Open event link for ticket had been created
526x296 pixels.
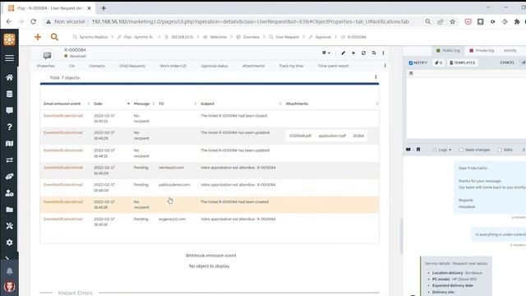tap(63, 202)
